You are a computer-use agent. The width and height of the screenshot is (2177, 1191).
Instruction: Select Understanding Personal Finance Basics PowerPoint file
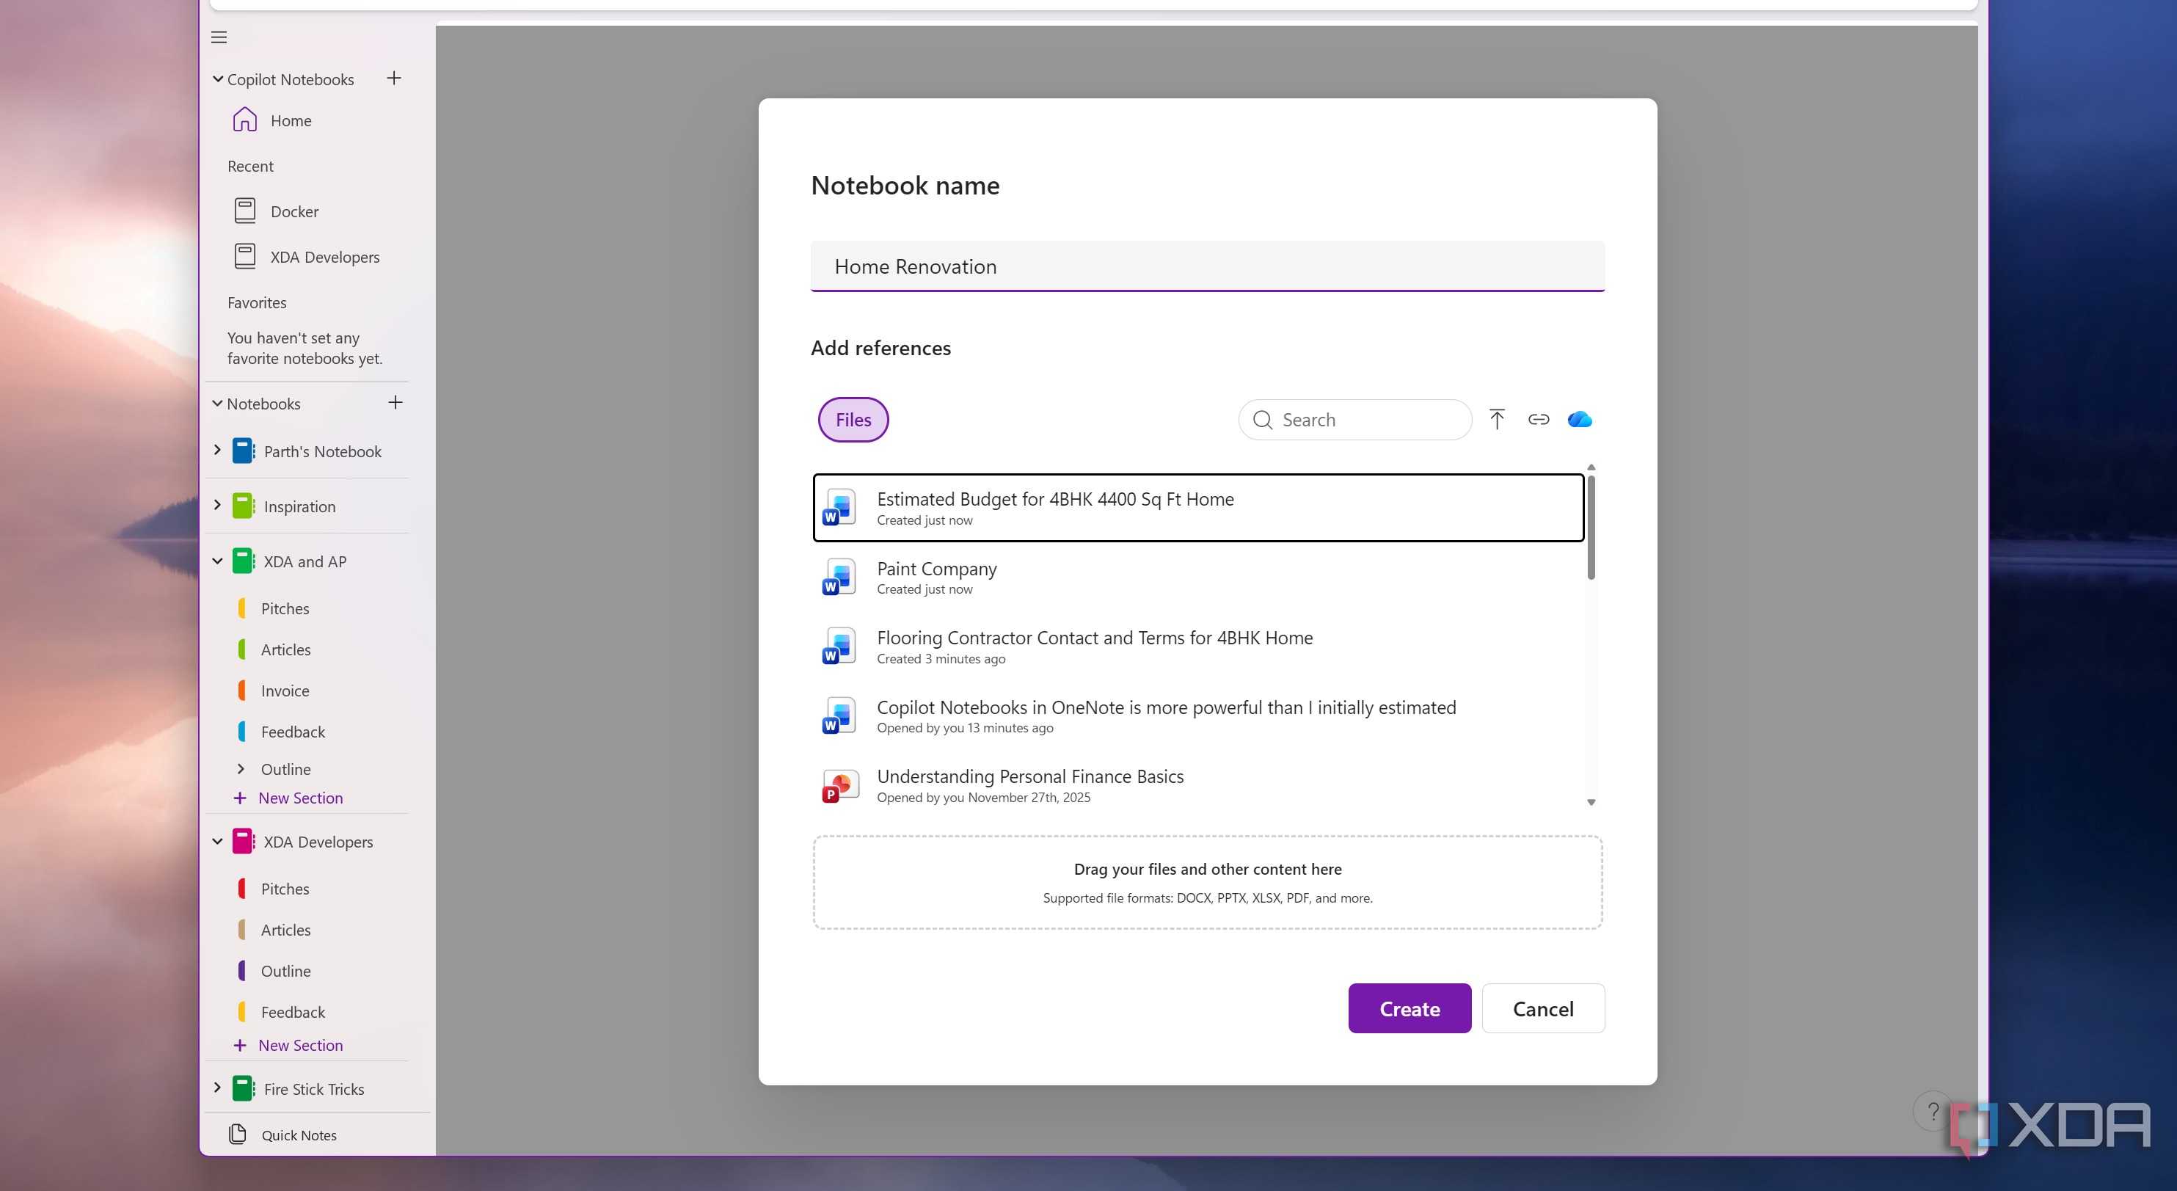click(x=1197, y=785)
